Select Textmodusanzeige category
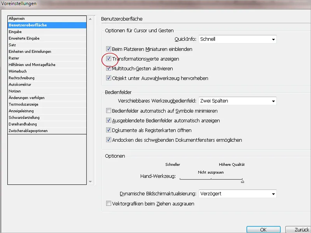The width and height of the screenshot is (311, 233). [47, 104]
